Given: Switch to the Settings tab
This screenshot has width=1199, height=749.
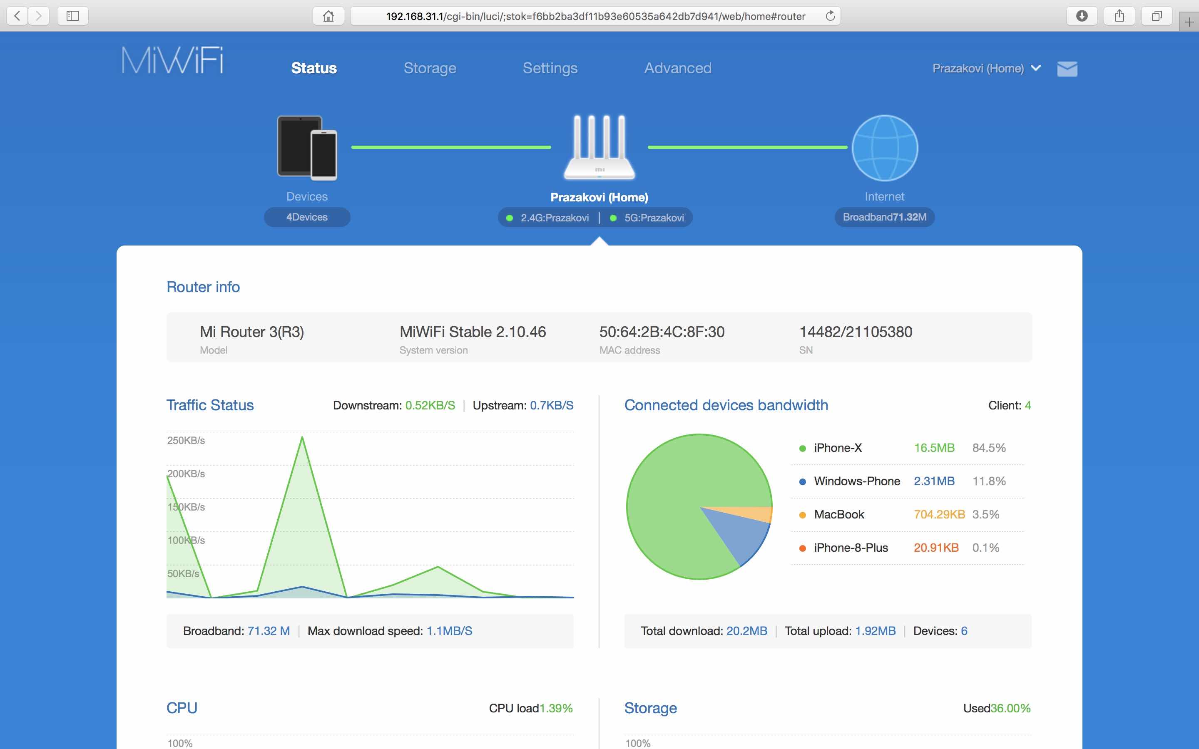Looking at the screenshot, I should [x=550, y=68].
